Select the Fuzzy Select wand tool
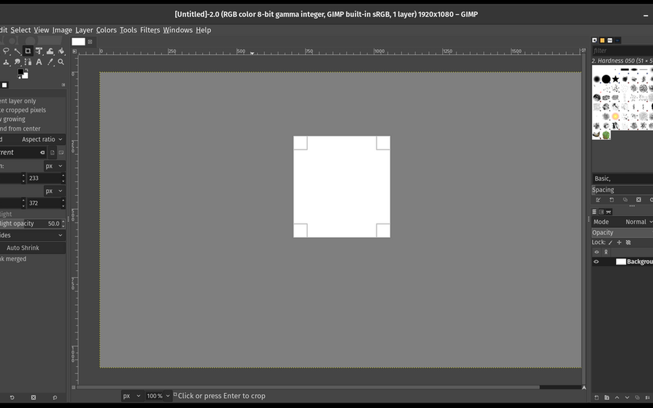This screenshot has height=408, width=653. (x=17, y=51)
